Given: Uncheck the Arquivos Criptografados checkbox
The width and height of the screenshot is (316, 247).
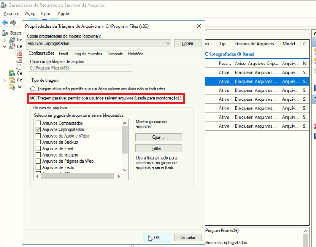Looking at the screenshot, I should (x=38, y=129).
